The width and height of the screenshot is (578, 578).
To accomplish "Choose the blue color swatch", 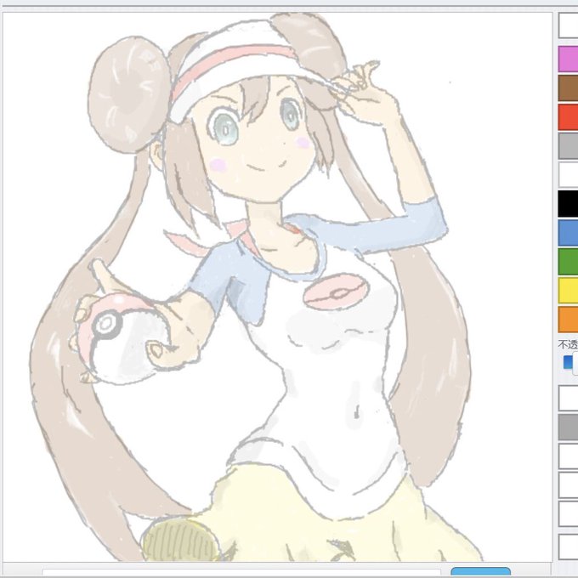I will coord(568,233).
